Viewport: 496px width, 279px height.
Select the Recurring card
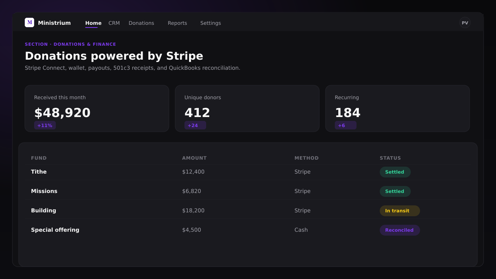pyautogui.click(x=398, y=108)
